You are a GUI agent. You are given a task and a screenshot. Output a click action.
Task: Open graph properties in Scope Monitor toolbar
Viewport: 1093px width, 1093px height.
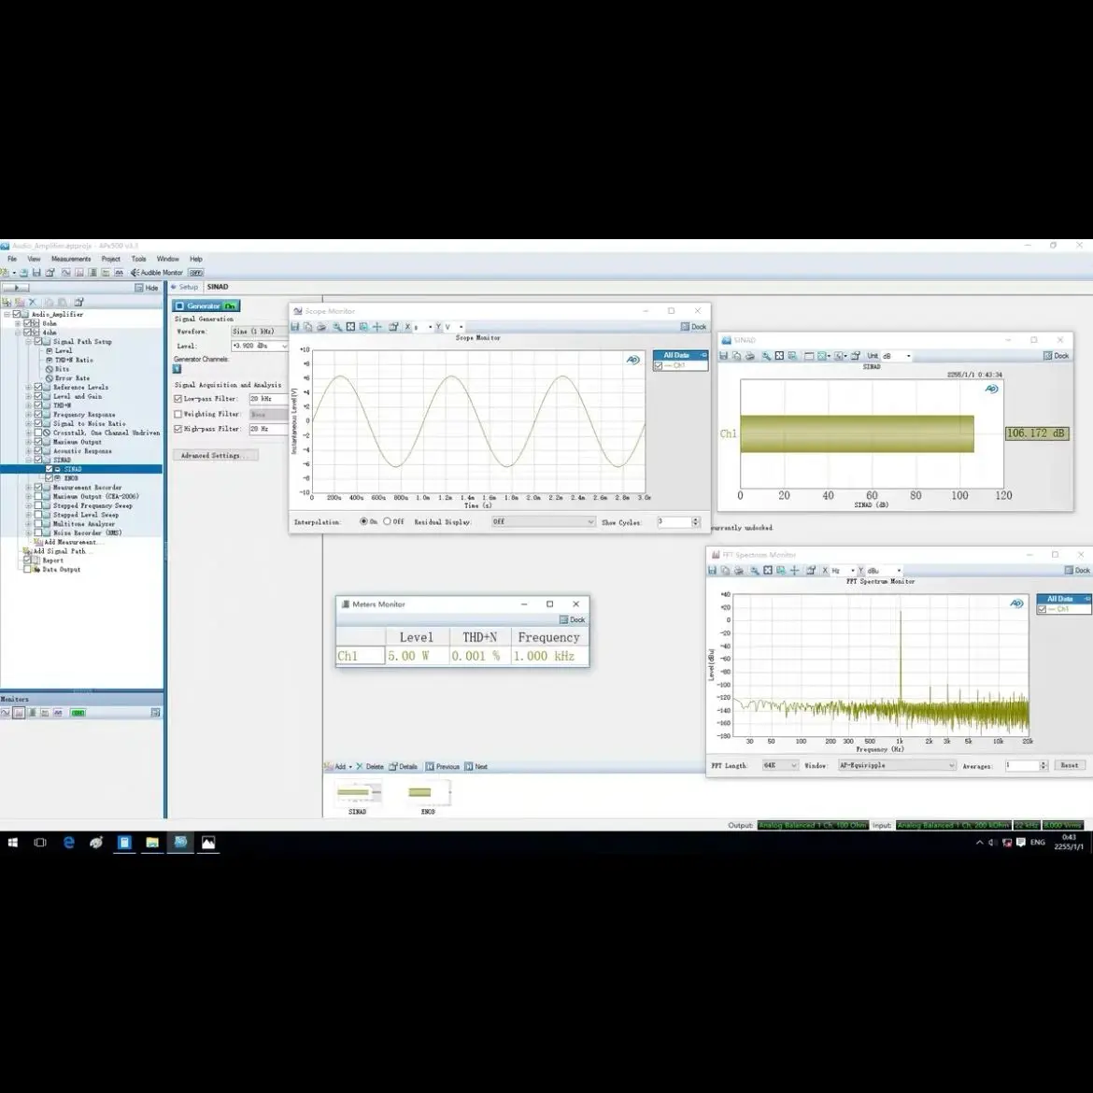point(394,327)
